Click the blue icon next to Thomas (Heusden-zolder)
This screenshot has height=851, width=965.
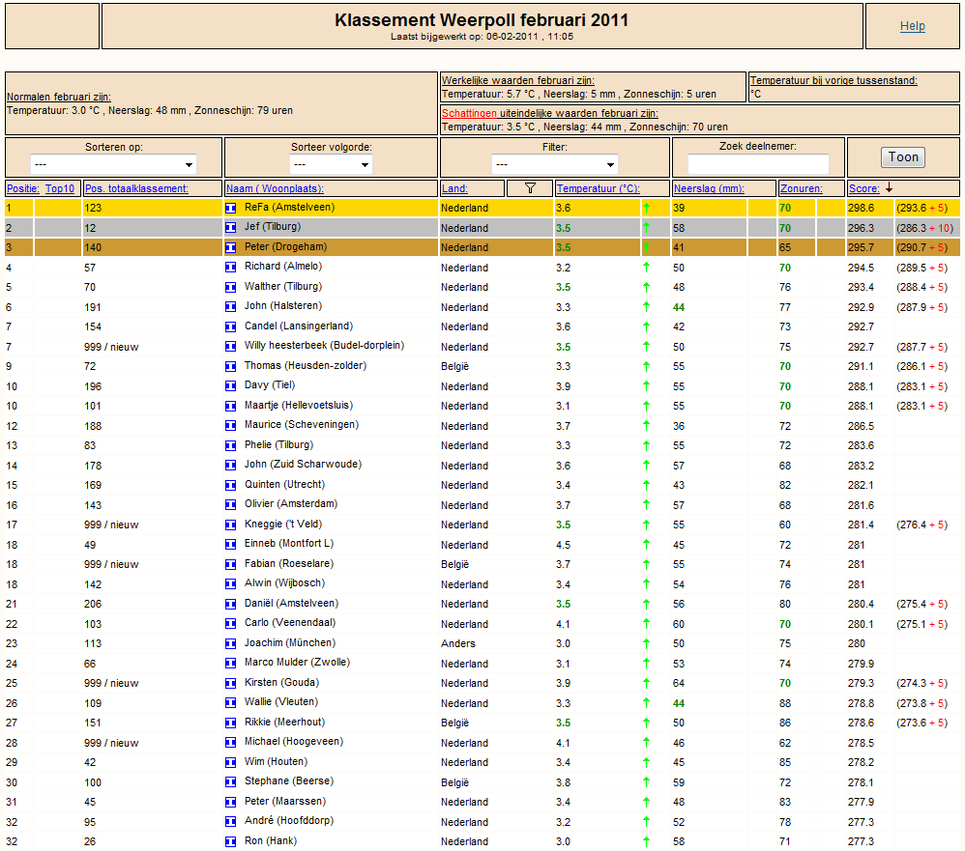[231, 366]
